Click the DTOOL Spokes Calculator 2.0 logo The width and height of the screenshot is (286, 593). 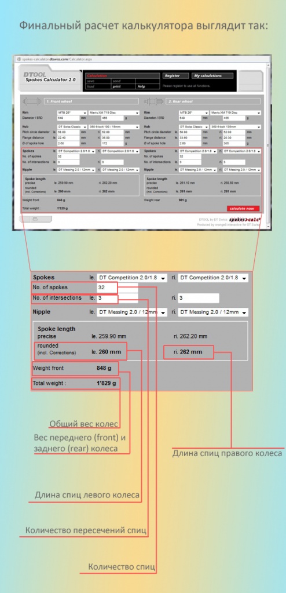(49, 78)
